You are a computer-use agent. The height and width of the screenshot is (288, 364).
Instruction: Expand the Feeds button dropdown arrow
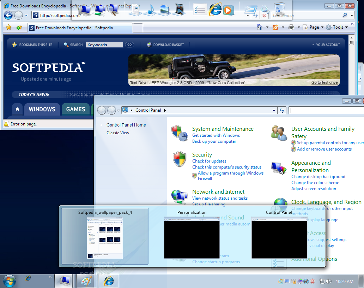coord(283,27)
